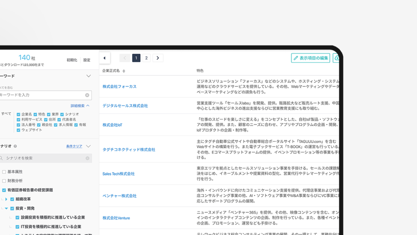Click the 表示項目の編集 button
The width and height of the screenshot is (417, 235).
310,58
